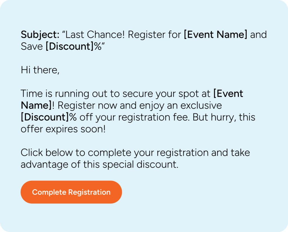Screen dimensions: 288x232
Task: Click the phrase "advantage of this special discount."
Action: click(100, 164)
